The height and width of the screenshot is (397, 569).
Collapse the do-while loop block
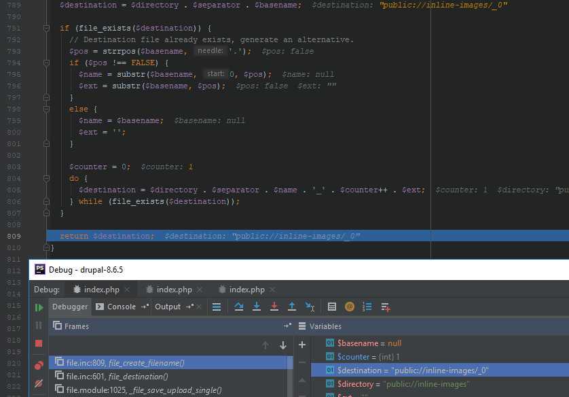45,178
